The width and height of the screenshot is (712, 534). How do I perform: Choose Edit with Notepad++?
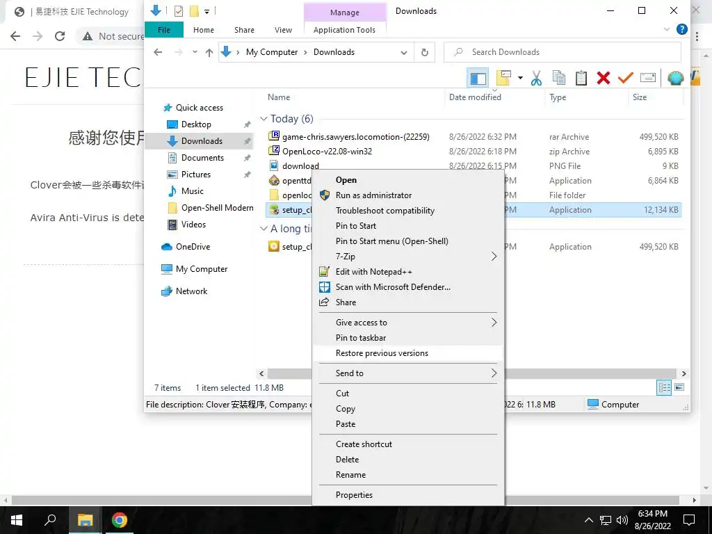(x=408, y=272)
